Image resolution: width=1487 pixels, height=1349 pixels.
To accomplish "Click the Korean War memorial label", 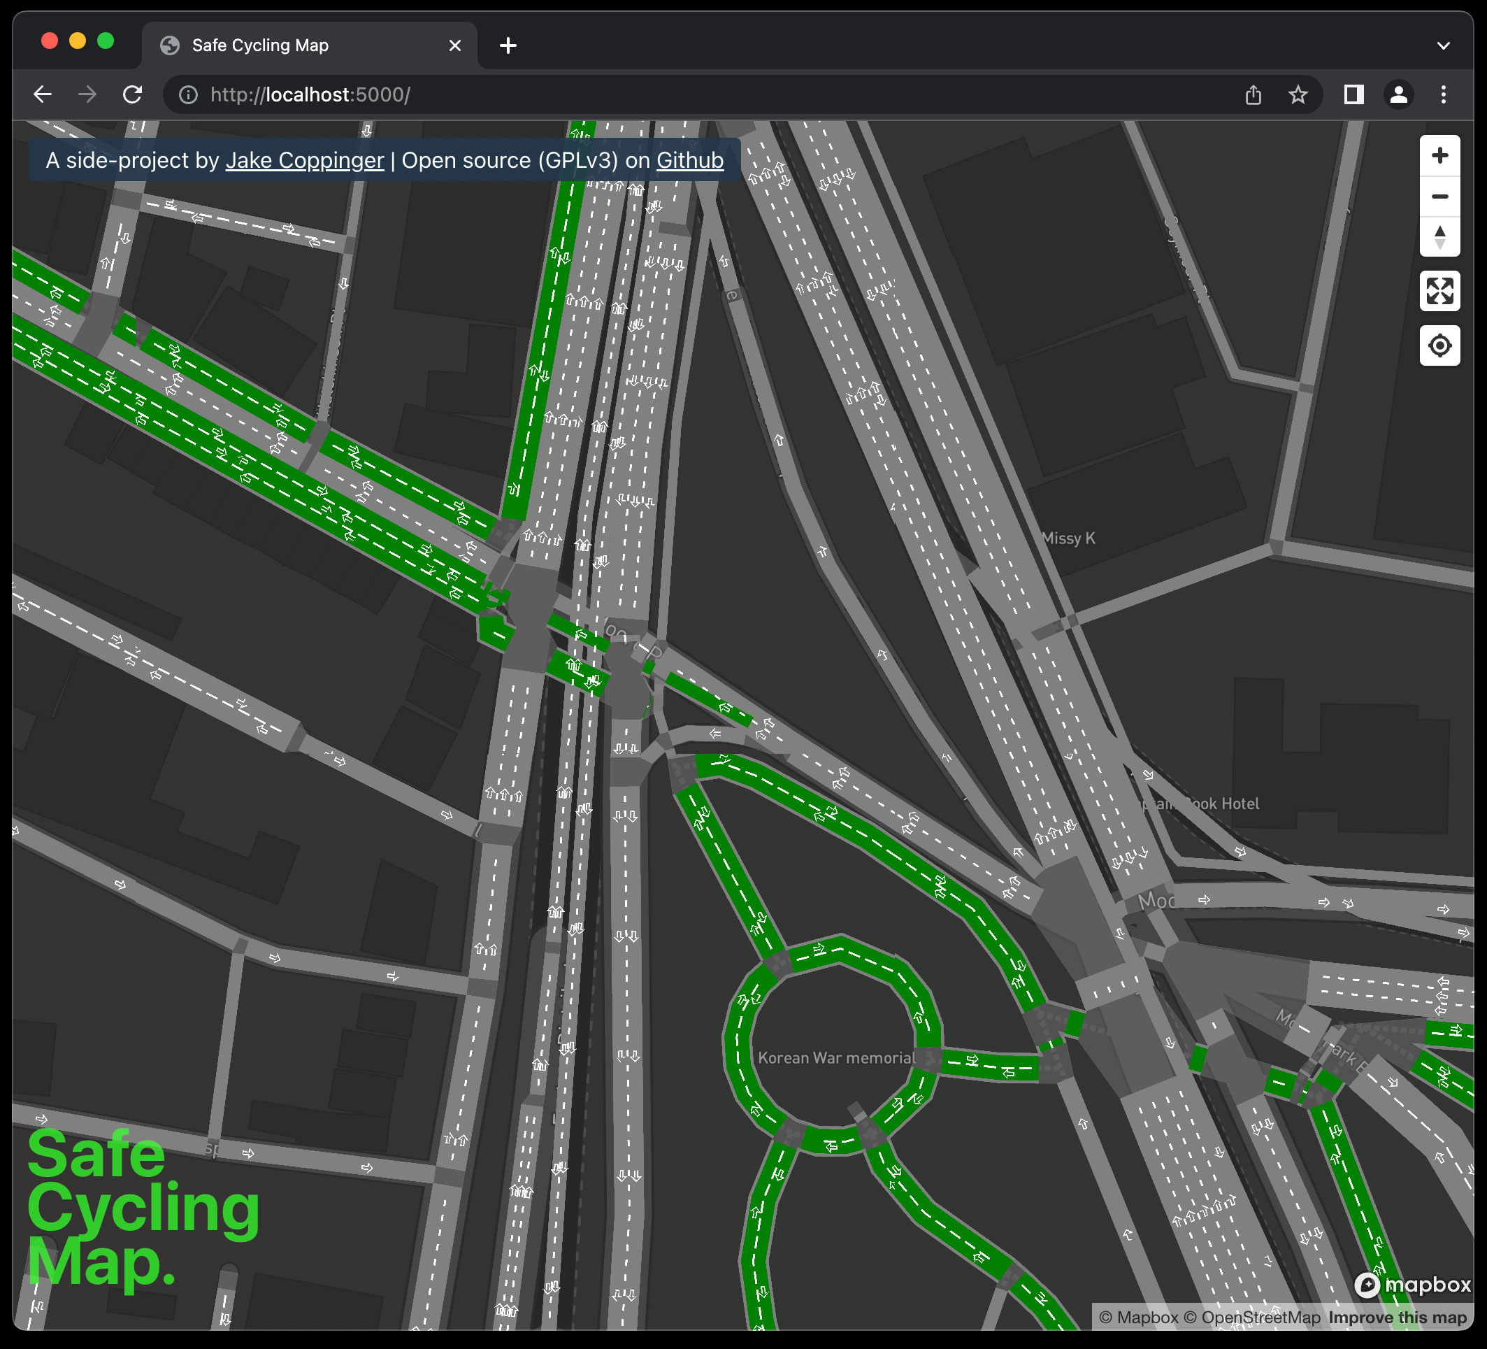I will pos(835,1057).
